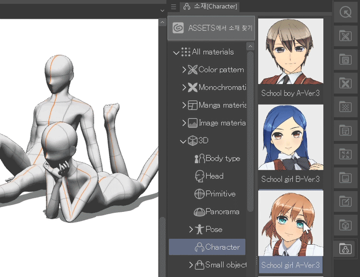Click the 3D cube icon in tree
This screenshot has height=277, width=360.
coord(192,140)
